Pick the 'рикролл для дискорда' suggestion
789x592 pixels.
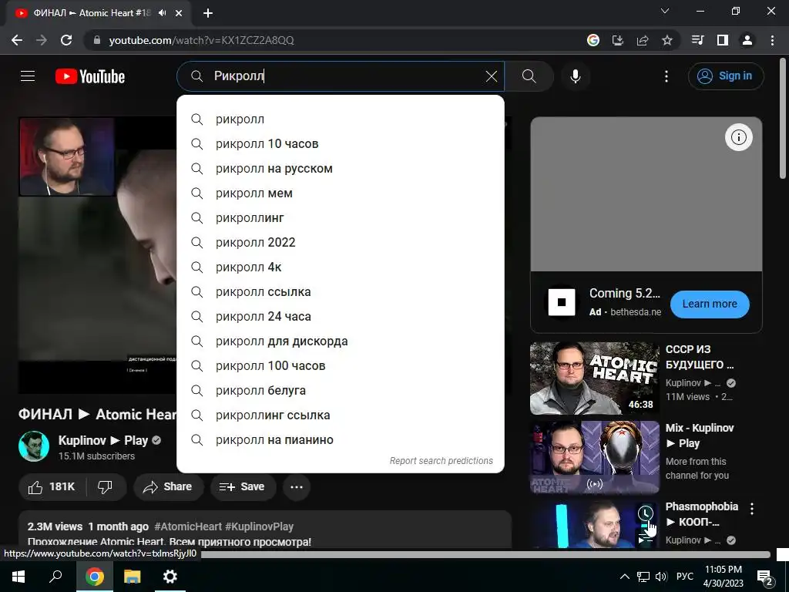(341, 341)
